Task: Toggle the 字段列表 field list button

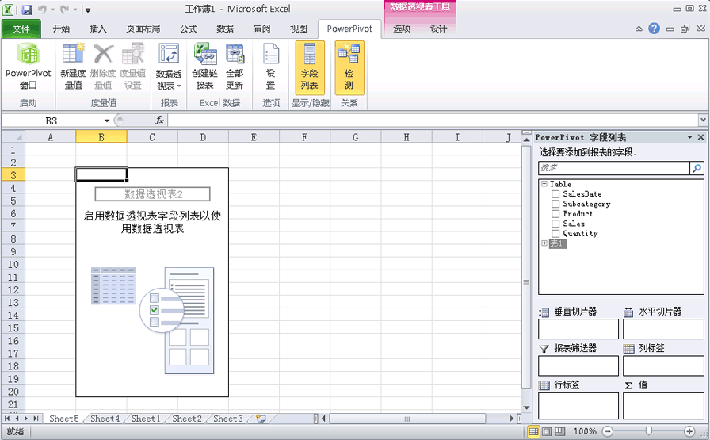Action: 310,67
